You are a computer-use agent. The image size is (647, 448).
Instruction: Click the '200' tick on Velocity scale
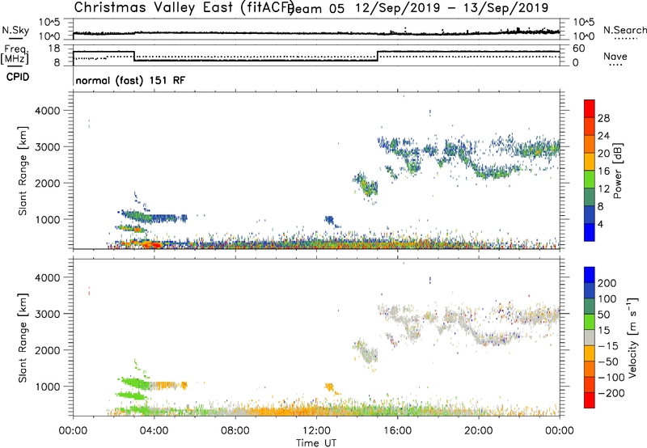[x=607, y=283]
